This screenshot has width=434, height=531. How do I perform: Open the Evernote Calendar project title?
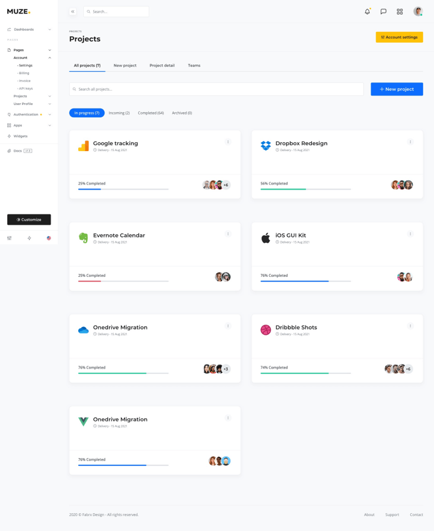119,235
